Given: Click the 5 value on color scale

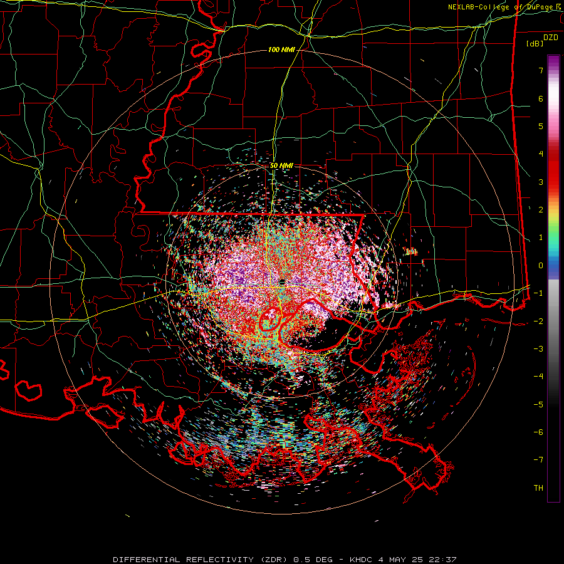Looking at the screenshot, I should 541,126.
